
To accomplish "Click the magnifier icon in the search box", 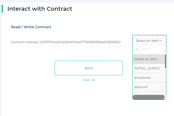I will [137, 49].
